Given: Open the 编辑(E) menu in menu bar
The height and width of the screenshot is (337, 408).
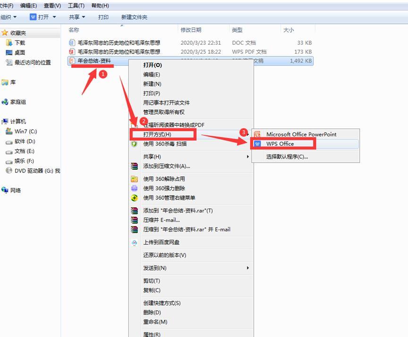Looking at the screenshot, I should 29,6.
